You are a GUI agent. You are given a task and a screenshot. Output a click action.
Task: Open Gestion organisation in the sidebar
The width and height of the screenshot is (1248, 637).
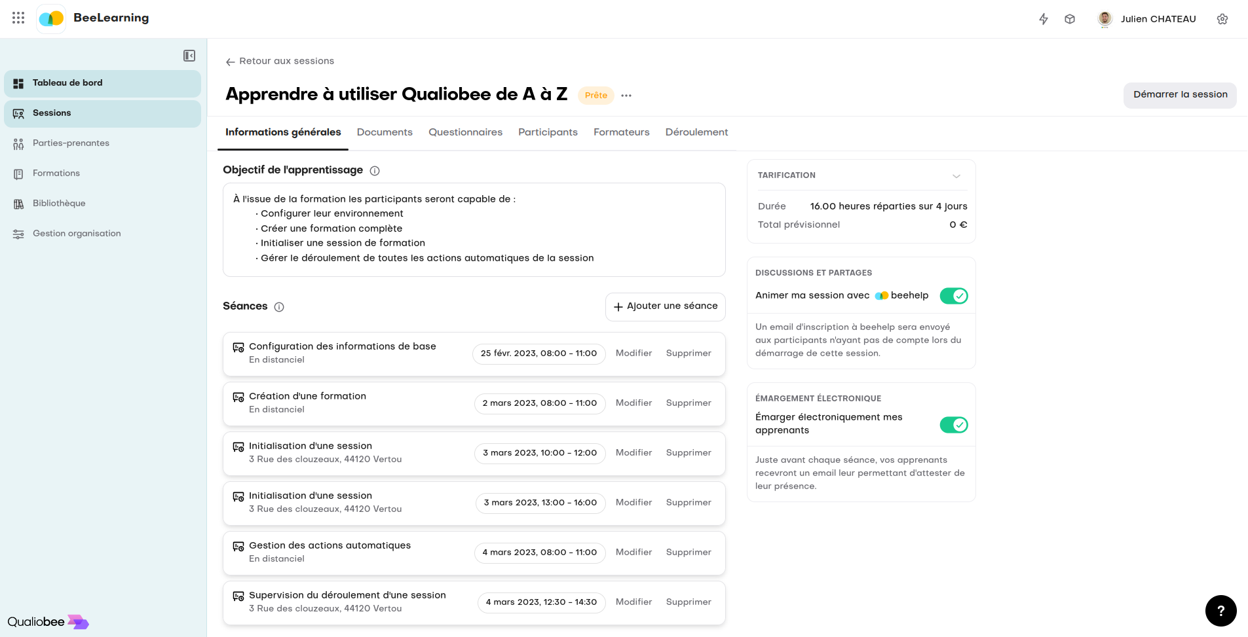point(102,234)
